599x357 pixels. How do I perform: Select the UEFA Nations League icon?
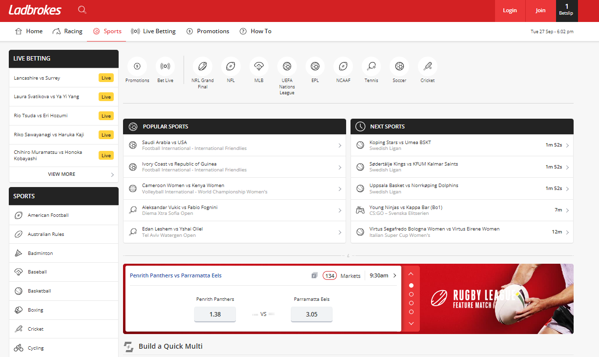(x=287, y=66)
